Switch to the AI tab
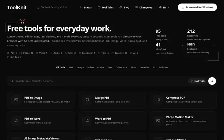 154,67
